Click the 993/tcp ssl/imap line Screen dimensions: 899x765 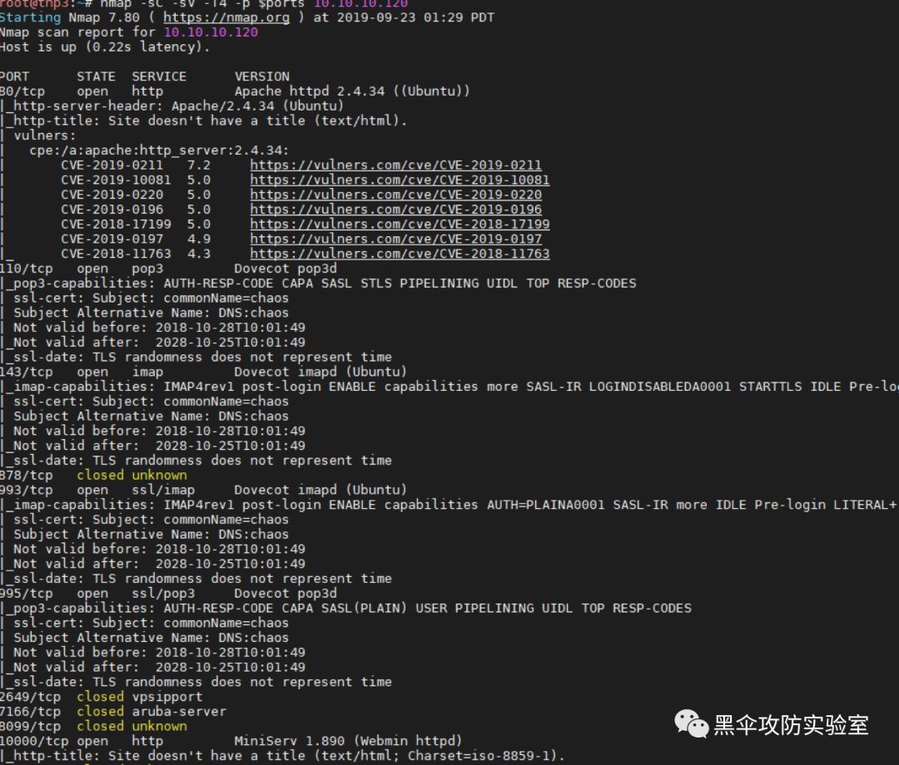(203, 490)
